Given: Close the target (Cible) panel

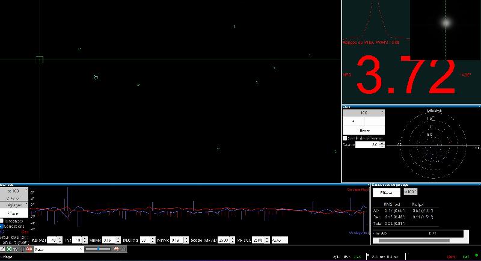Looking at the screenshot, I should pos(479,106).
